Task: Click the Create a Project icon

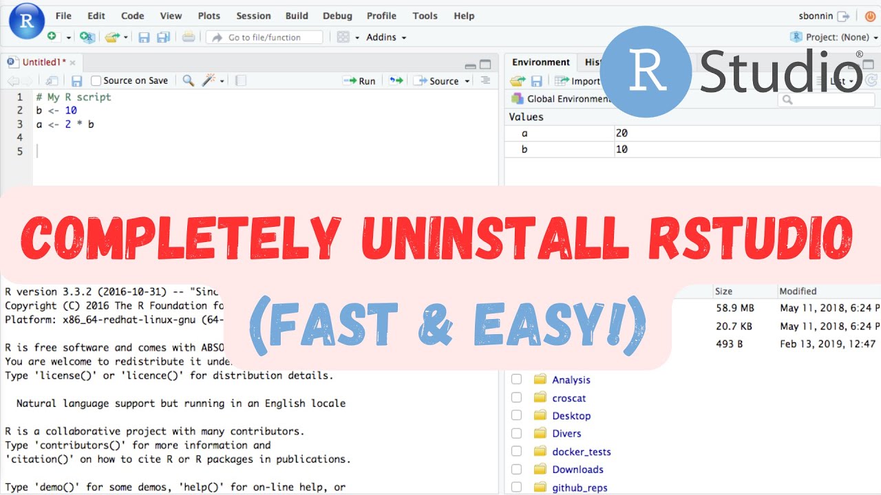Action: tap(87, 37)
